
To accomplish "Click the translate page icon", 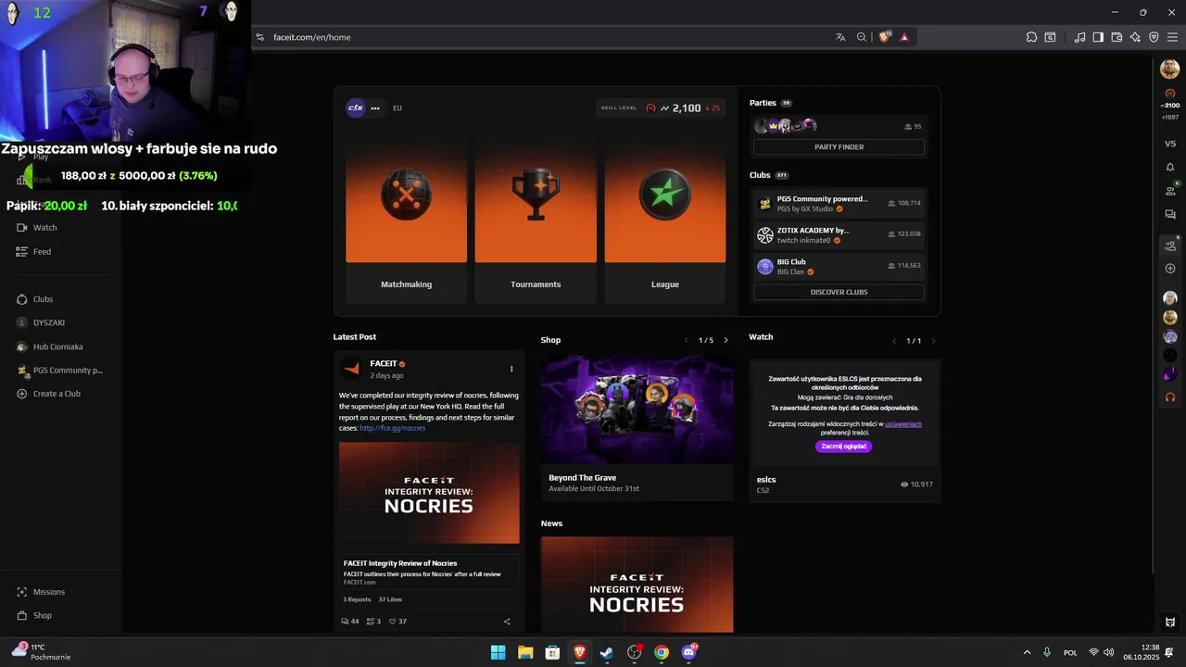I will (840, 37).
